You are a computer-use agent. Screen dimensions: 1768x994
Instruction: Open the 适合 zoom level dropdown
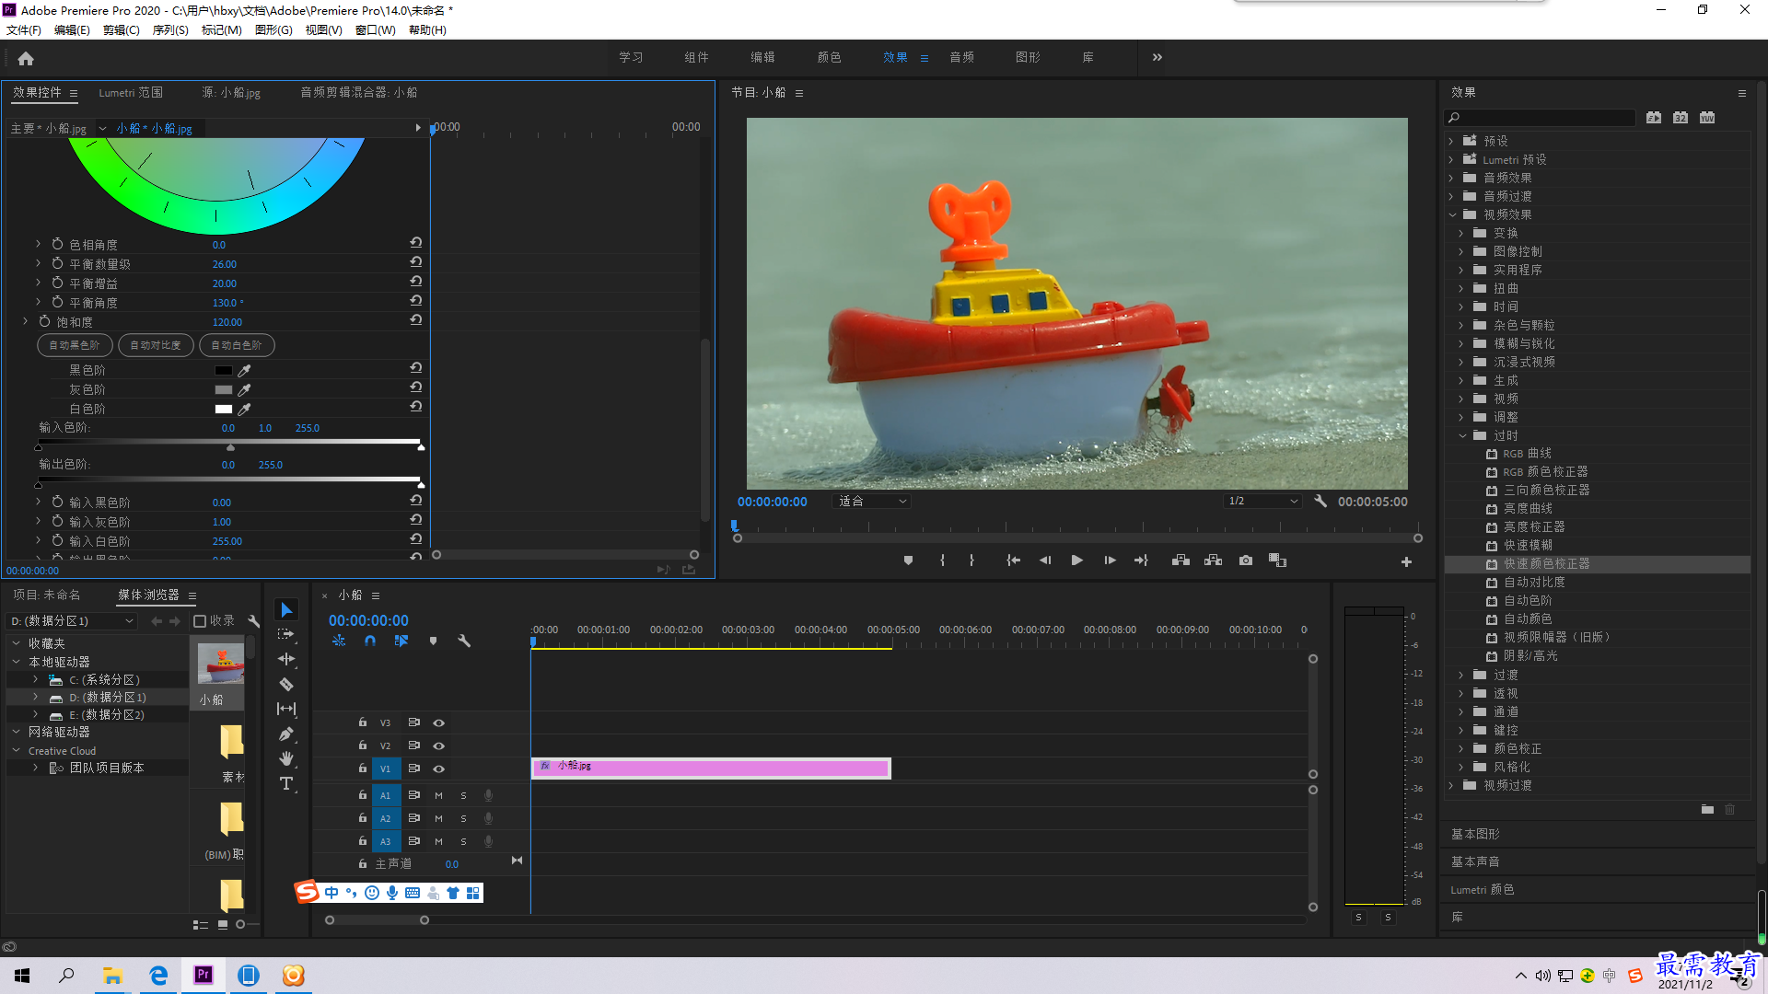[871, 502]
